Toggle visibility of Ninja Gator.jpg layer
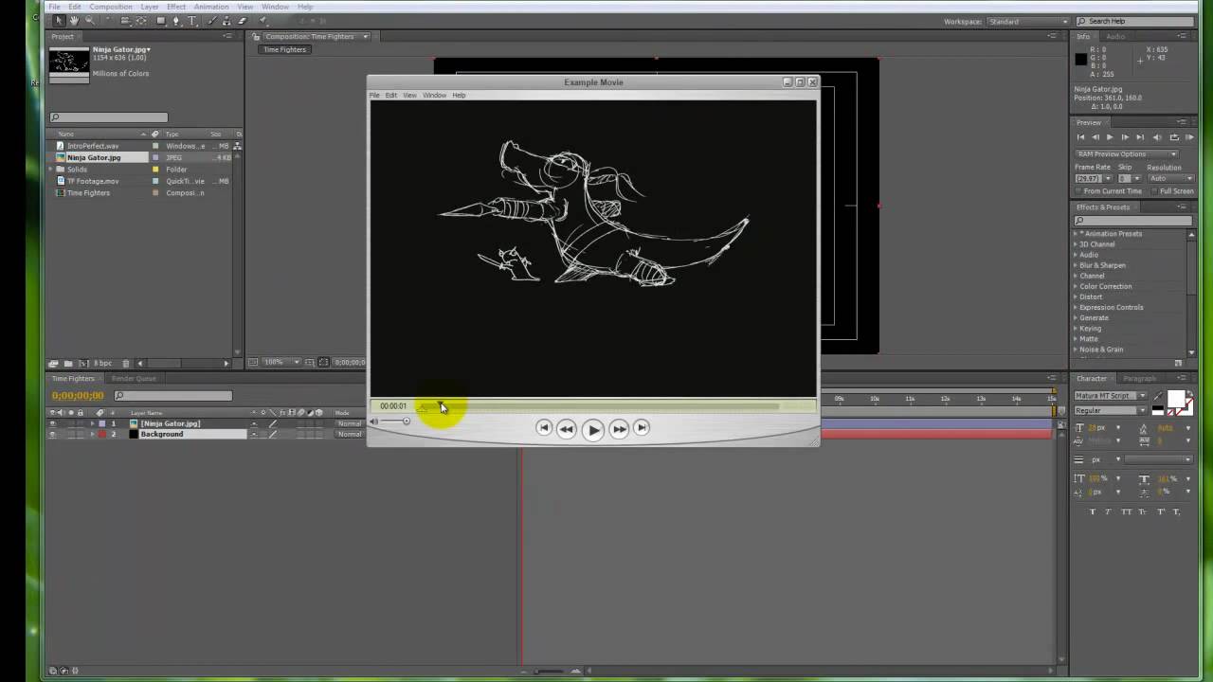This screenshot has height=682, width=1213. pyautogui.click(x=52, y=423)
